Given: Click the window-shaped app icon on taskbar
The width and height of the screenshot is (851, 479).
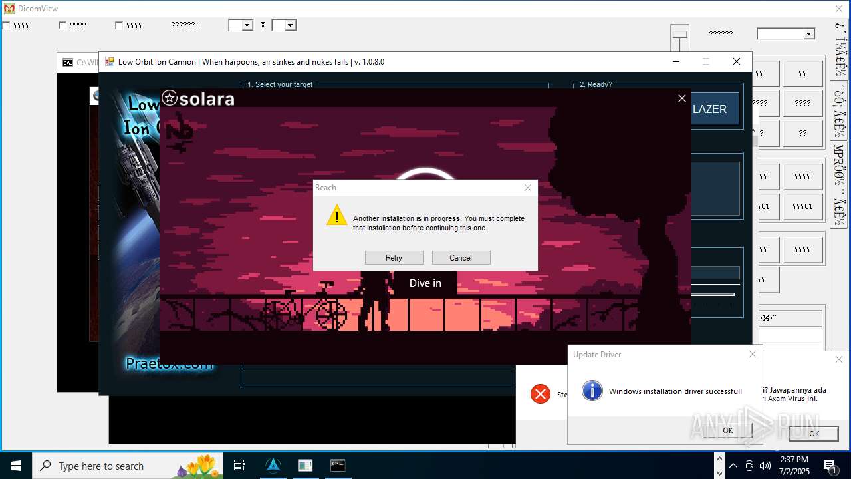Looking at the screenshot, I should pos(305,466).
